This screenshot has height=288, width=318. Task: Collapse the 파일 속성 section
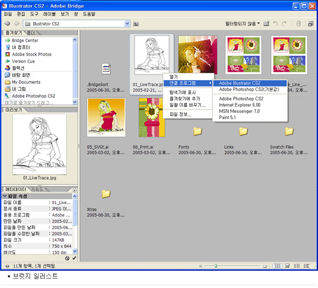pos(4,196)
